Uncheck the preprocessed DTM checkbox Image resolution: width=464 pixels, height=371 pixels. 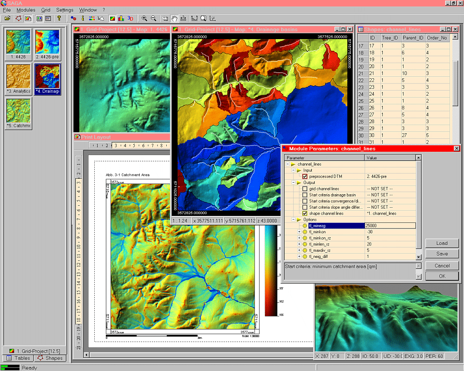(305, 177)
